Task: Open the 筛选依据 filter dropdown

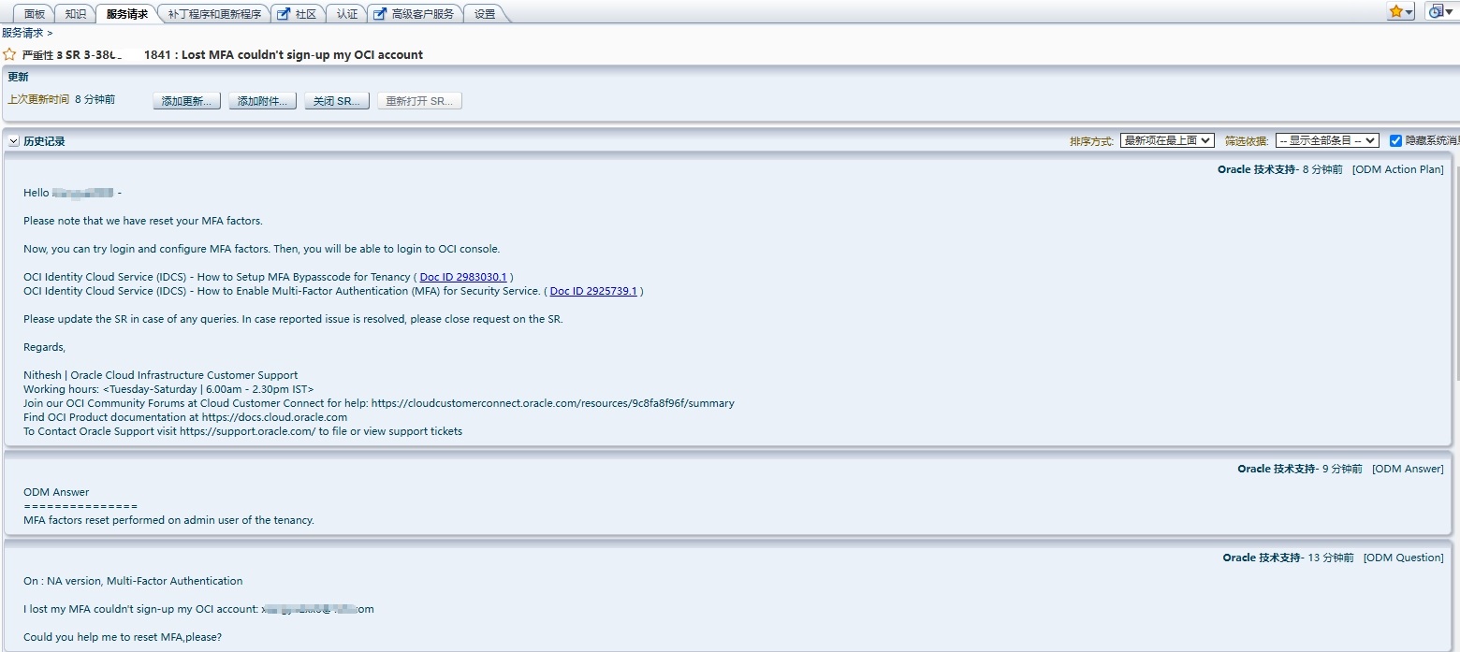Action: (x=1327, y=140)
